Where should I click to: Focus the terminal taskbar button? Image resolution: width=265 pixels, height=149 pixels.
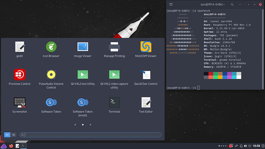[x=23, y=146]
